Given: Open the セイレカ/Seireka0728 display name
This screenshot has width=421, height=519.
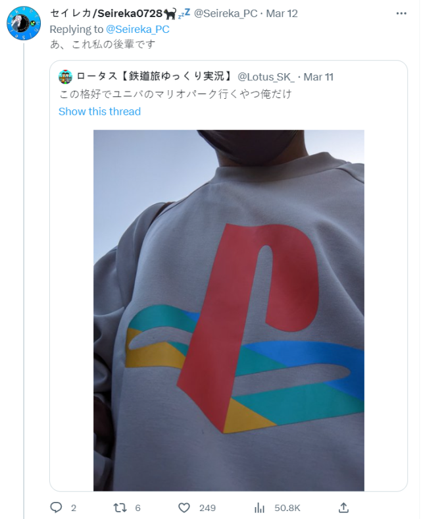Looking at the screenshot, I should click(106, 13).
